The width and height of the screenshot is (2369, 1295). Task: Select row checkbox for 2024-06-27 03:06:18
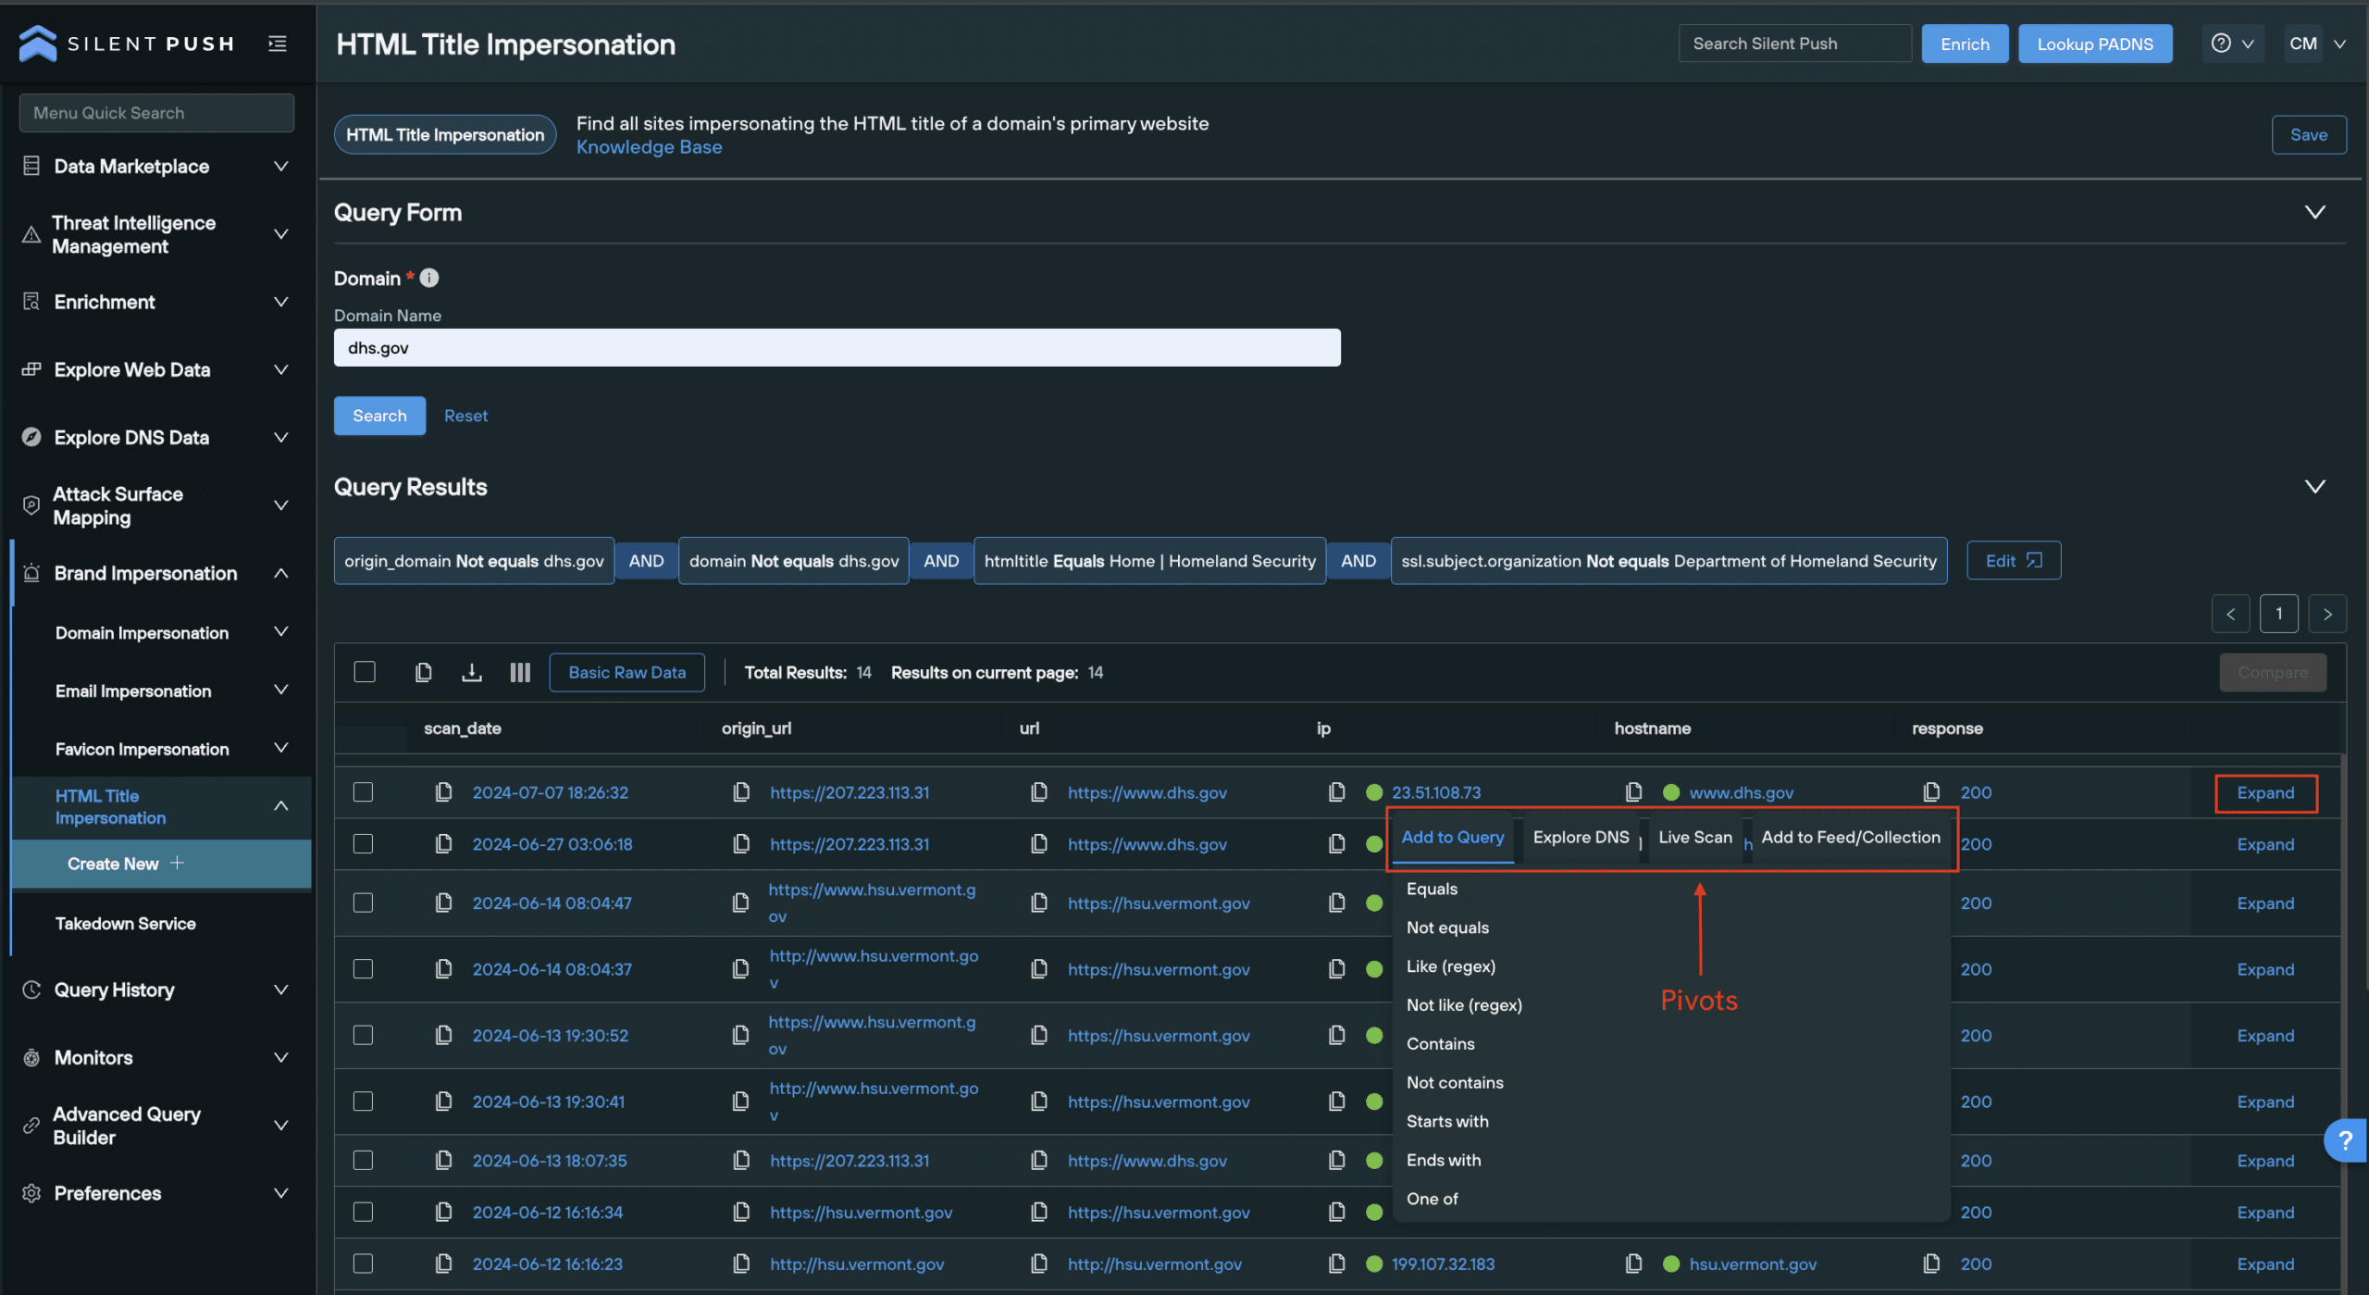coord(364,844)
